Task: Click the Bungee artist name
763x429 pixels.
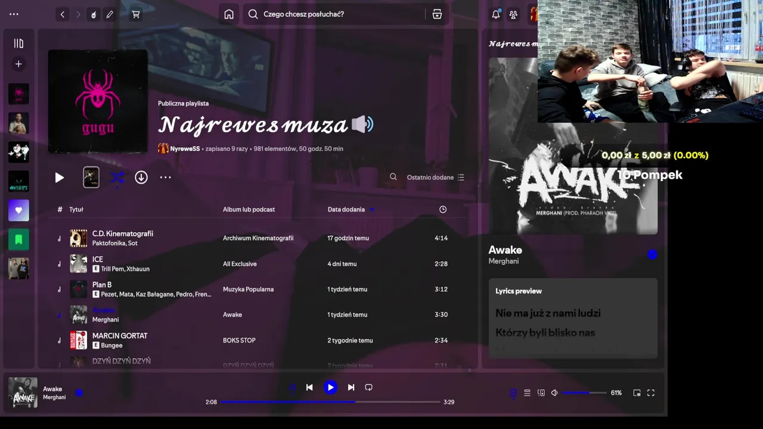Action: click(x=111, y=346)
